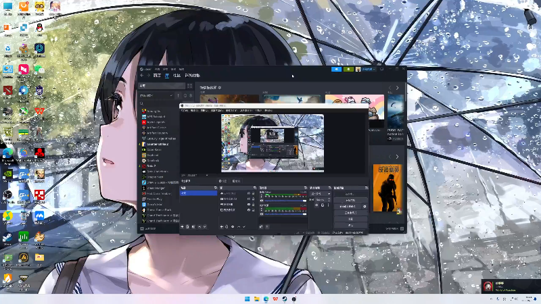
Task: Open the Steam library games filter dropdown
Action: coord(156,95)
